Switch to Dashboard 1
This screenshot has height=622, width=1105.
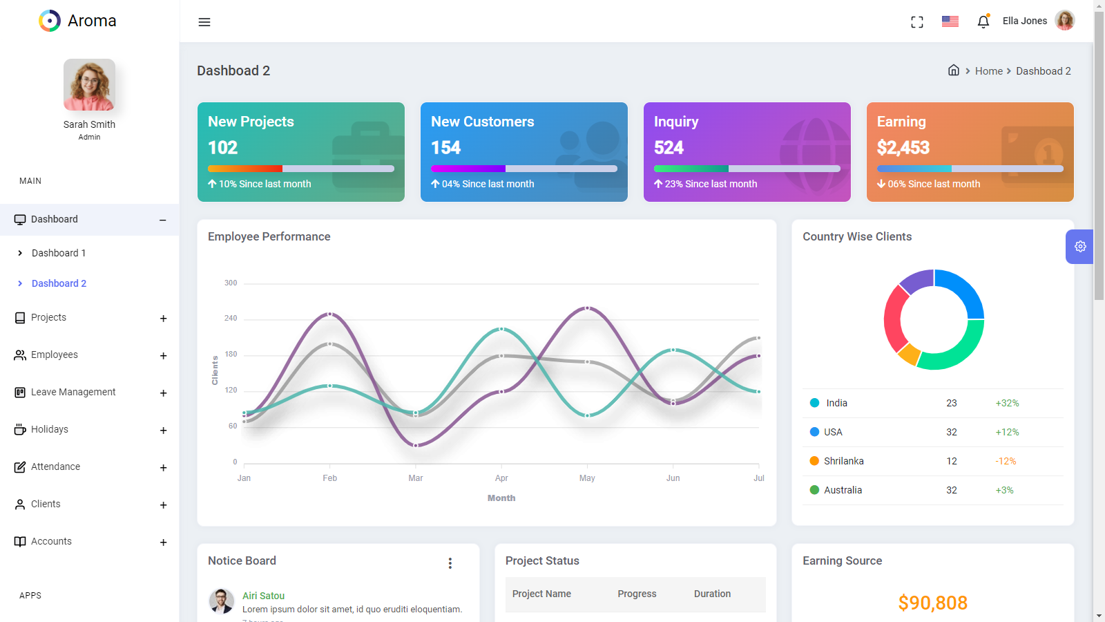pos(59,253)
